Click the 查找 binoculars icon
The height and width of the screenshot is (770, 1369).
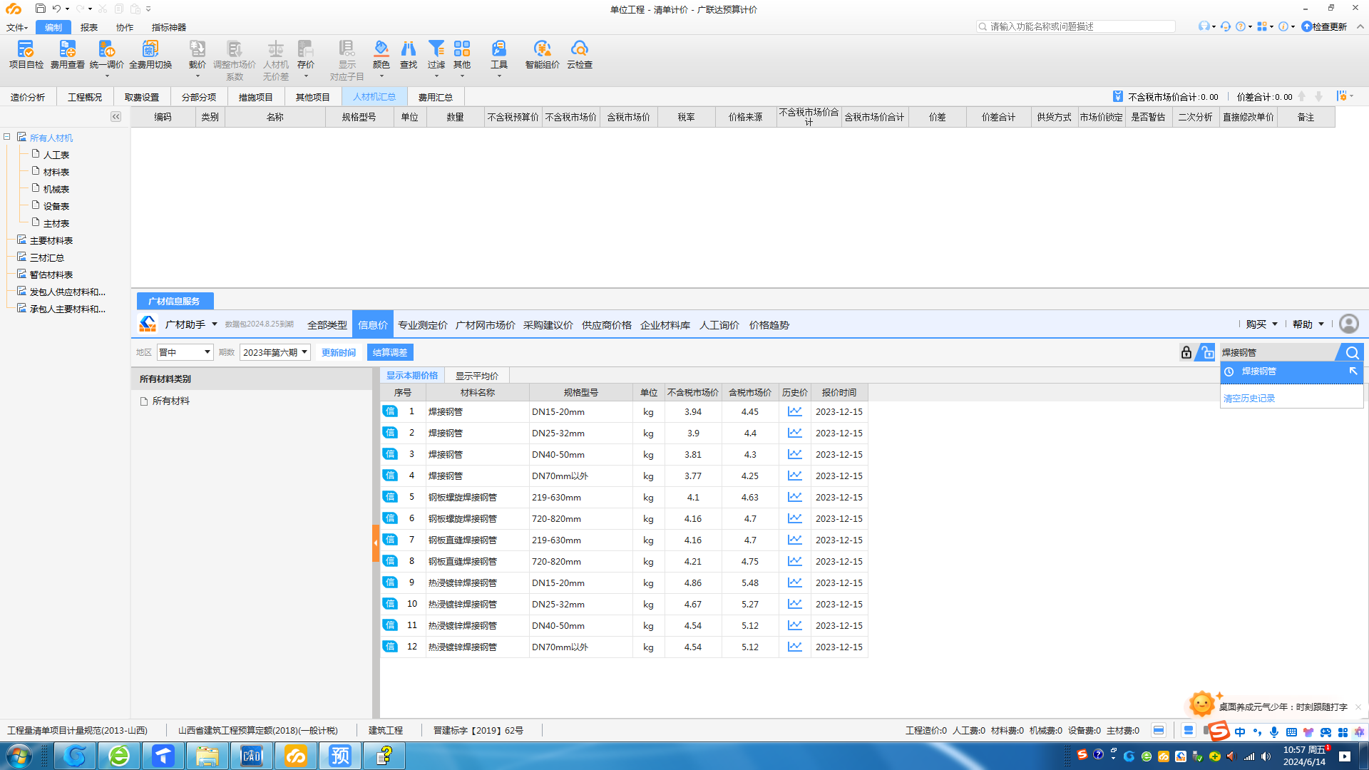(409, 55)
